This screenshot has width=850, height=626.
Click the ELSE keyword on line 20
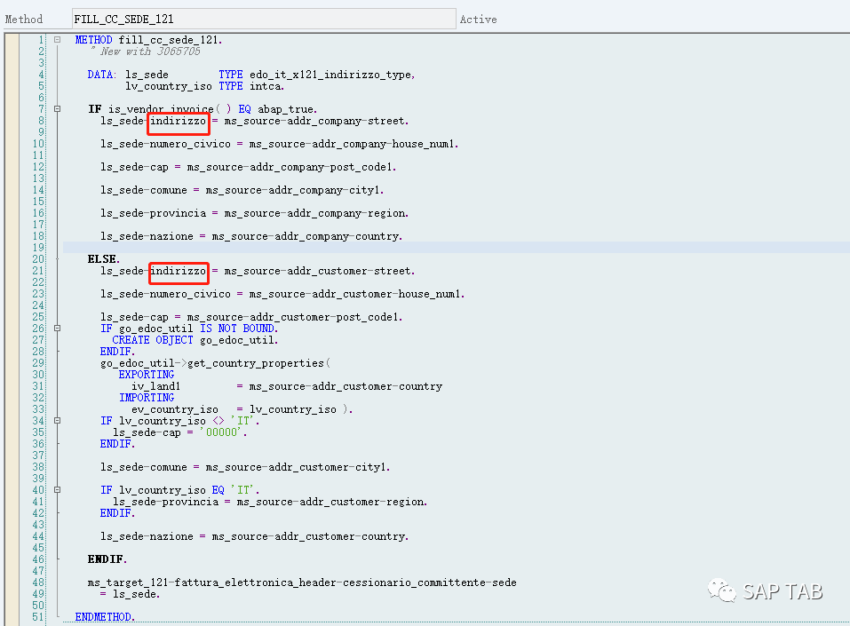point(103,259)
